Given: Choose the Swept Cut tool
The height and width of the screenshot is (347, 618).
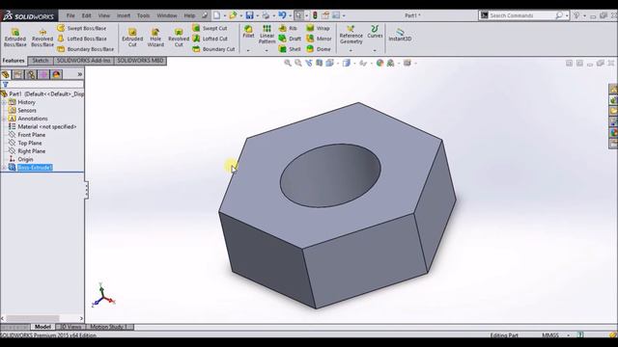Looking at the screenshot, I should (x=210, y=28).
